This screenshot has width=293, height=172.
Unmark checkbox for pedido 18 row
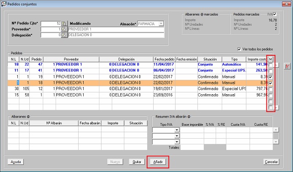[271, 83]
